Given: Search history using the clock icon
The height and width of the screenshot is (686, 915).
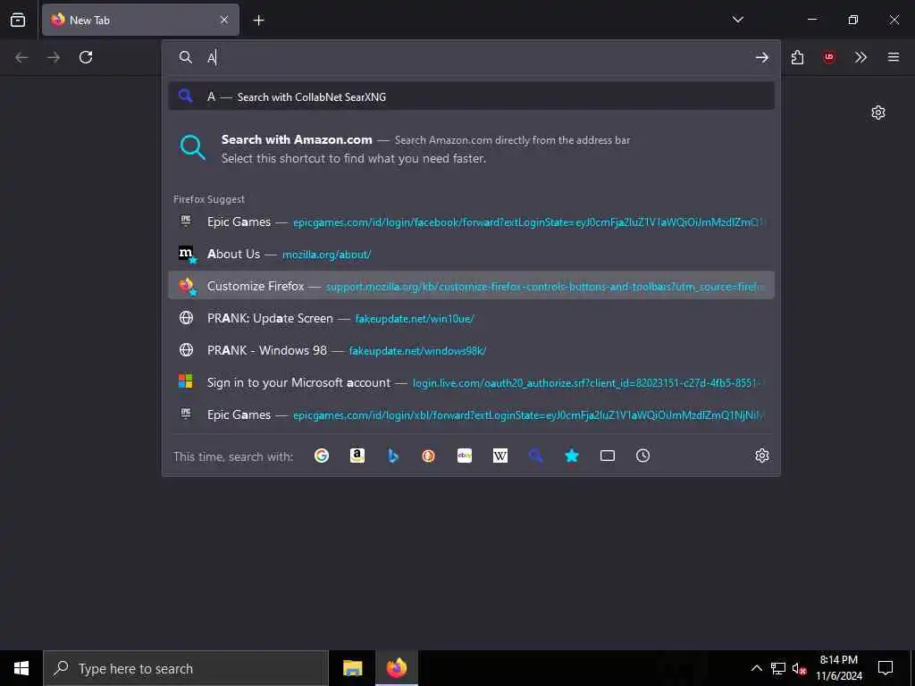Looking at the screenshot, I should click(x=643, y=456).
